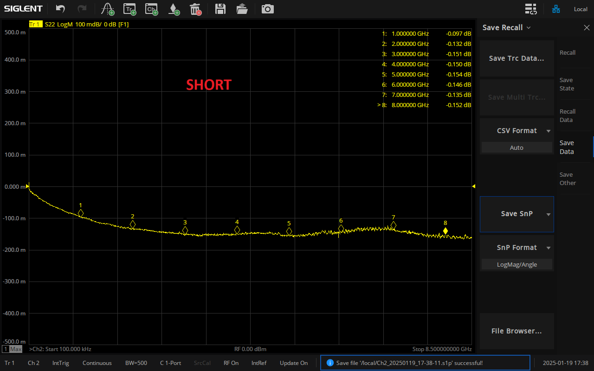
Task: Open the File Browser
Action: [x=517, y=331]
